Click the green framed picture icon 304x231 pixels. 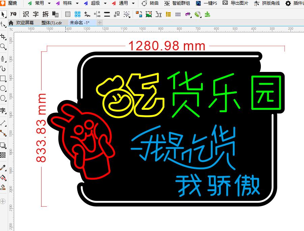click(149, 14)
